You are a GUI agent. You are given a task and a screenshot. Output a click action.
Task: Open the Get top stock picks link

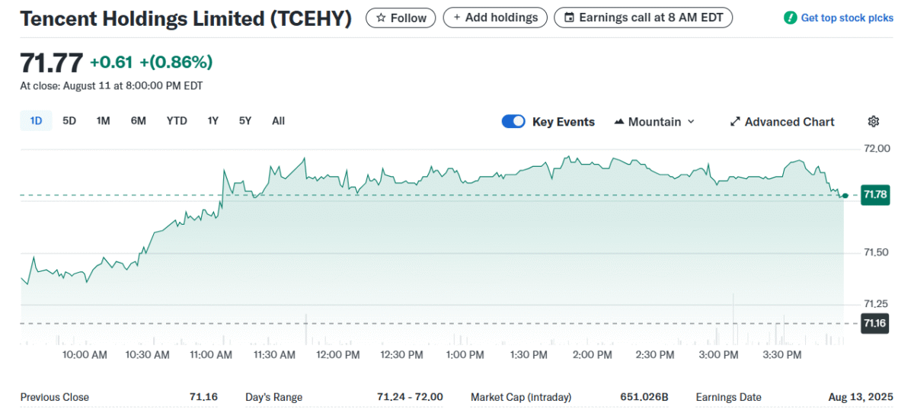(839, 18)
